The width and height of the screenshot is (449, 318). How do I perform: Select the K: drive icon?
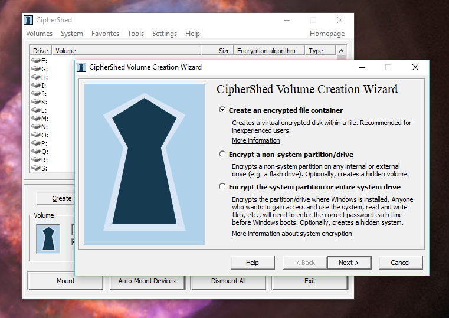click(x=36, y=102)
